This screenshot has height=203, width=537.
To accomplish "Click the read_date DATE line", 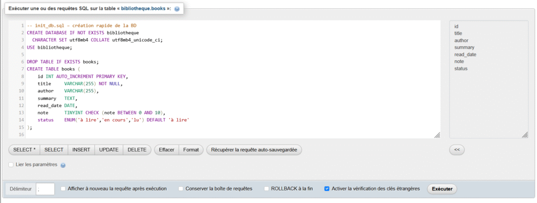I will (58, 105).
